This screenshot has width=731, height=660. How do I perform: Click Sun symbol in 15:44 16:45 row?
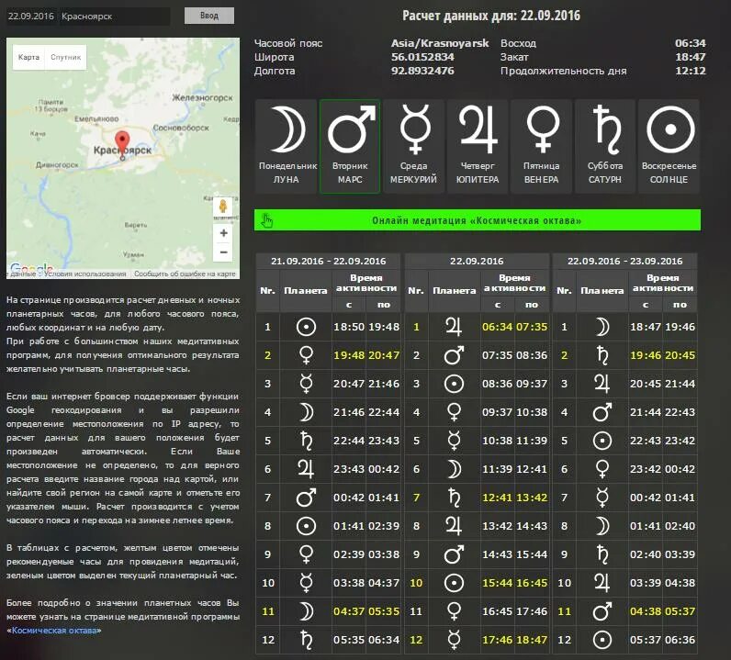pos(454,583)
